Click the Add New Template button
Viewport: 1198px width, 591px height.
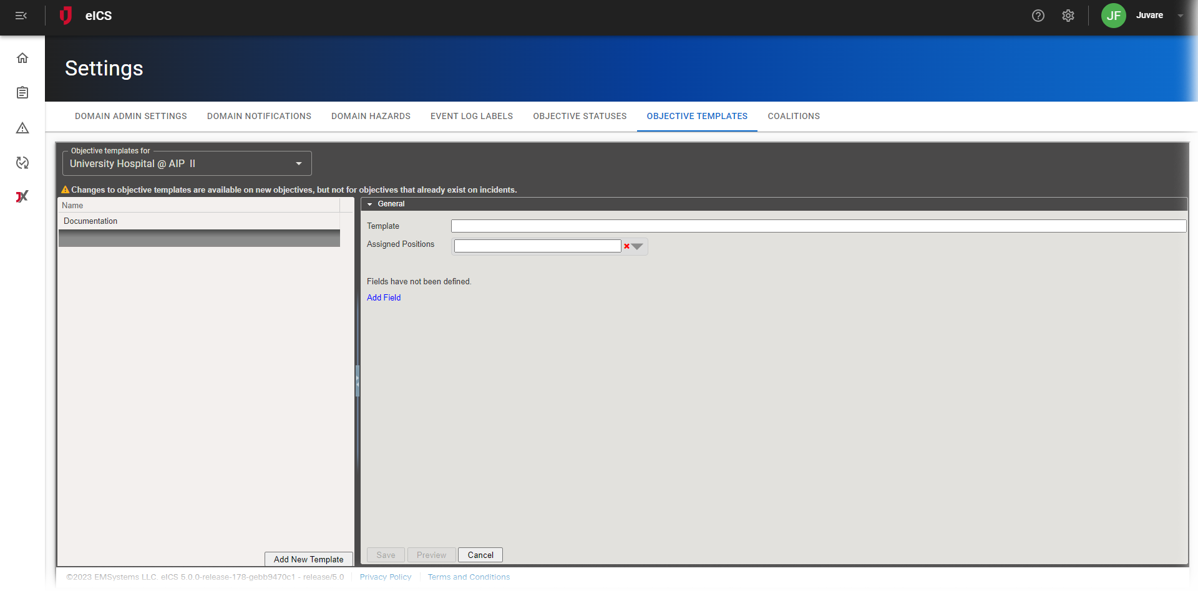tap(308, 559)
